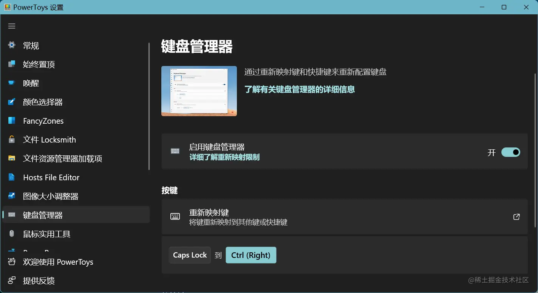Click the Ctrl (Right) mapped key chip
The image size is (538, 293).
coord(251,255)
